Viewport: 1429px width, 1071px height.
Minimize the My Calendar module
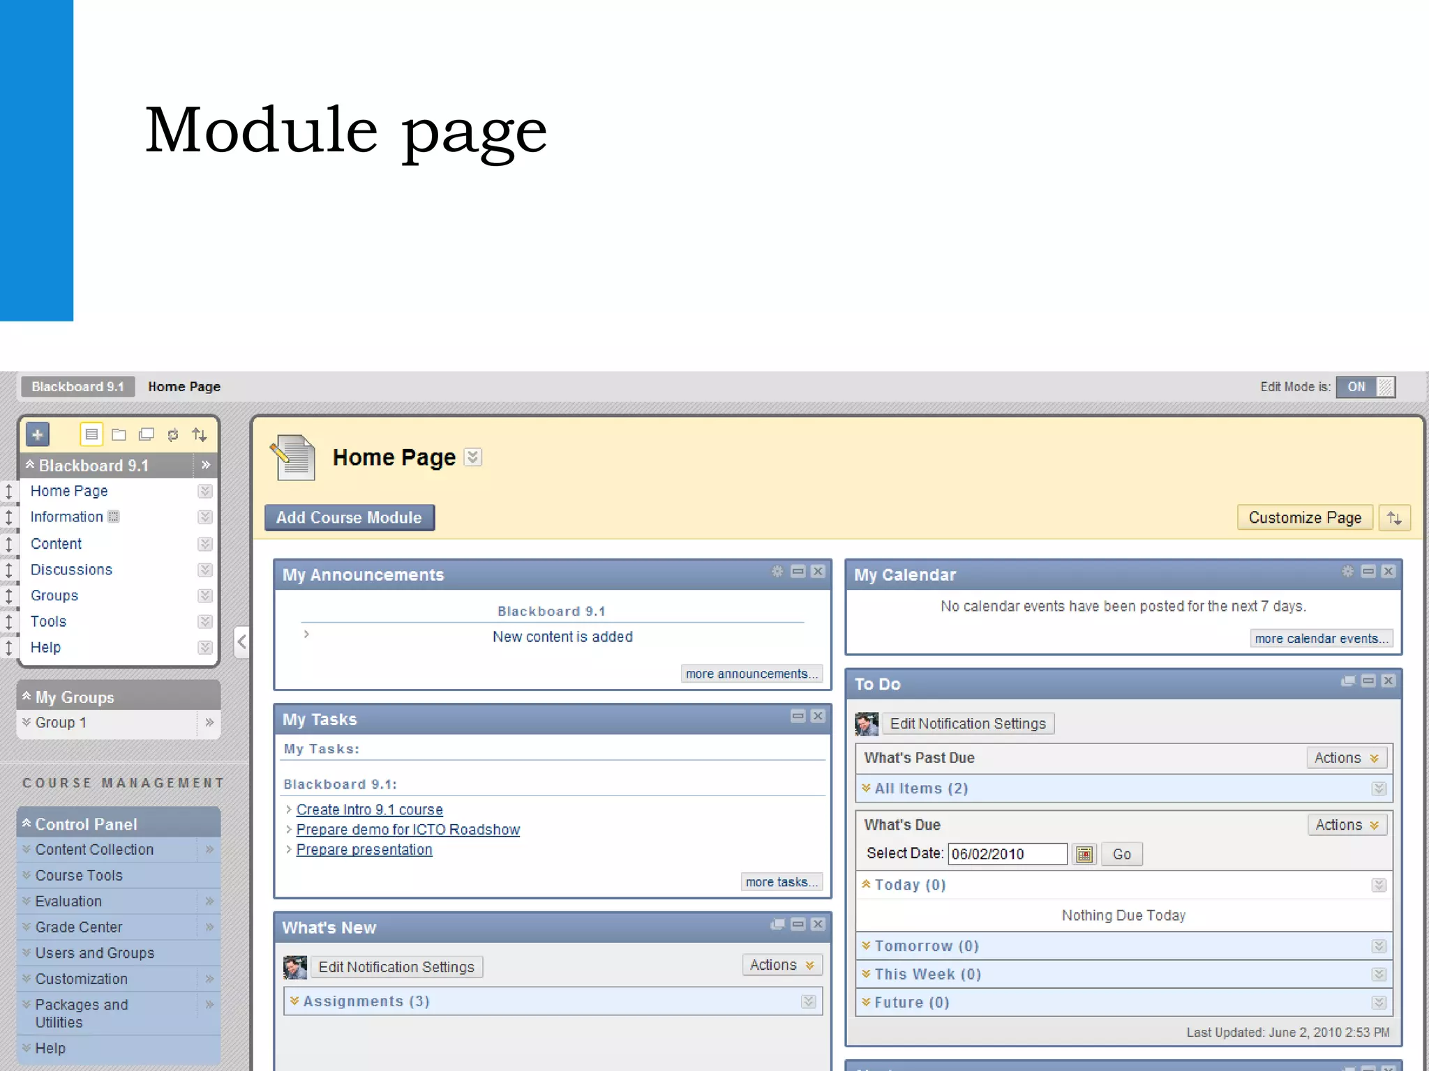pyautogui.click(x=1368, y=571)
